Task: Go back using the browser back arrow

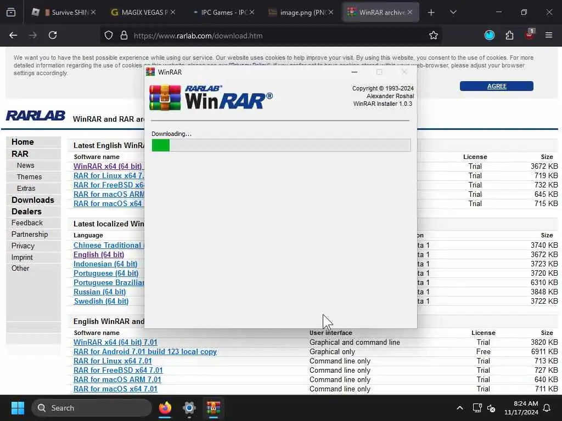Action: tap(13, 35)
